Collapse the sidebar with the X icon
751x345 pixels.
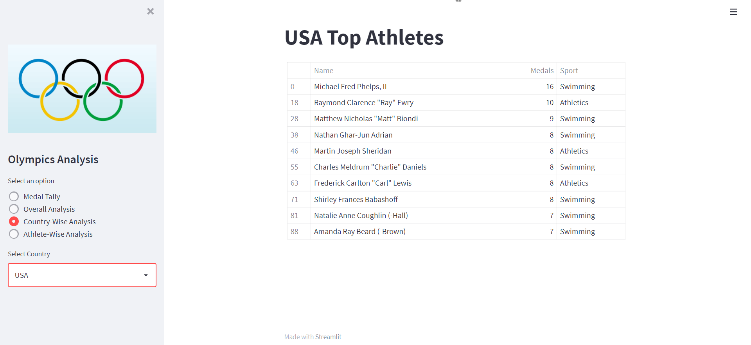coord(151,11)
